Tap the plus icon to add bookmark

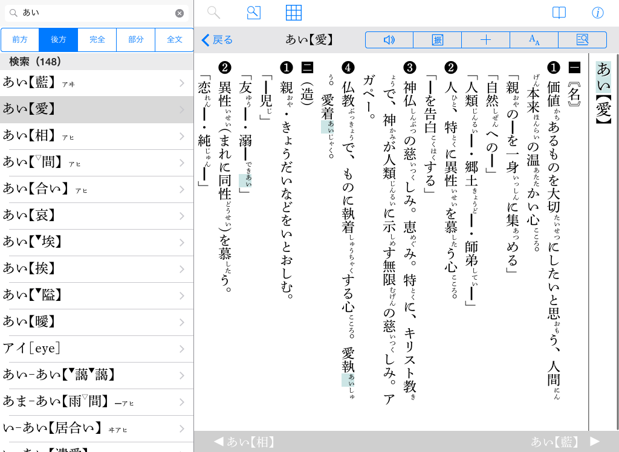[x=485, y=40]
